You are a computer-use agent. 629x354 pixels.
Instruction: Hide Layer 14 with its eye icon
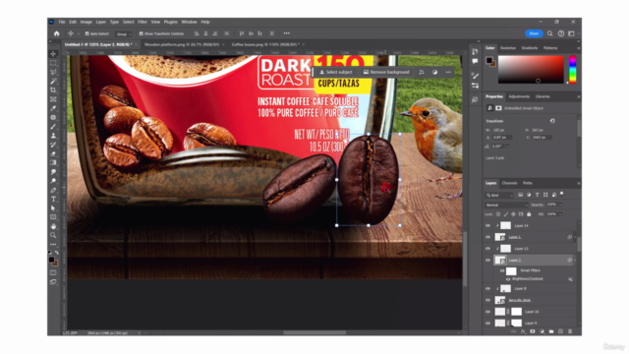(487, 225)
